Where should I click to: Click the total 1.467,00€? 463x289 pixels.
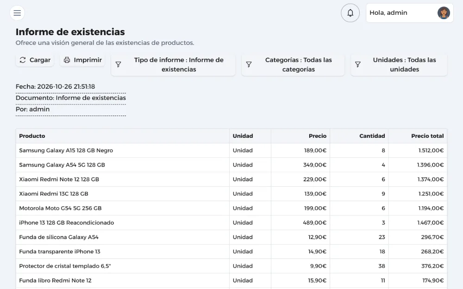coord(431,223)
